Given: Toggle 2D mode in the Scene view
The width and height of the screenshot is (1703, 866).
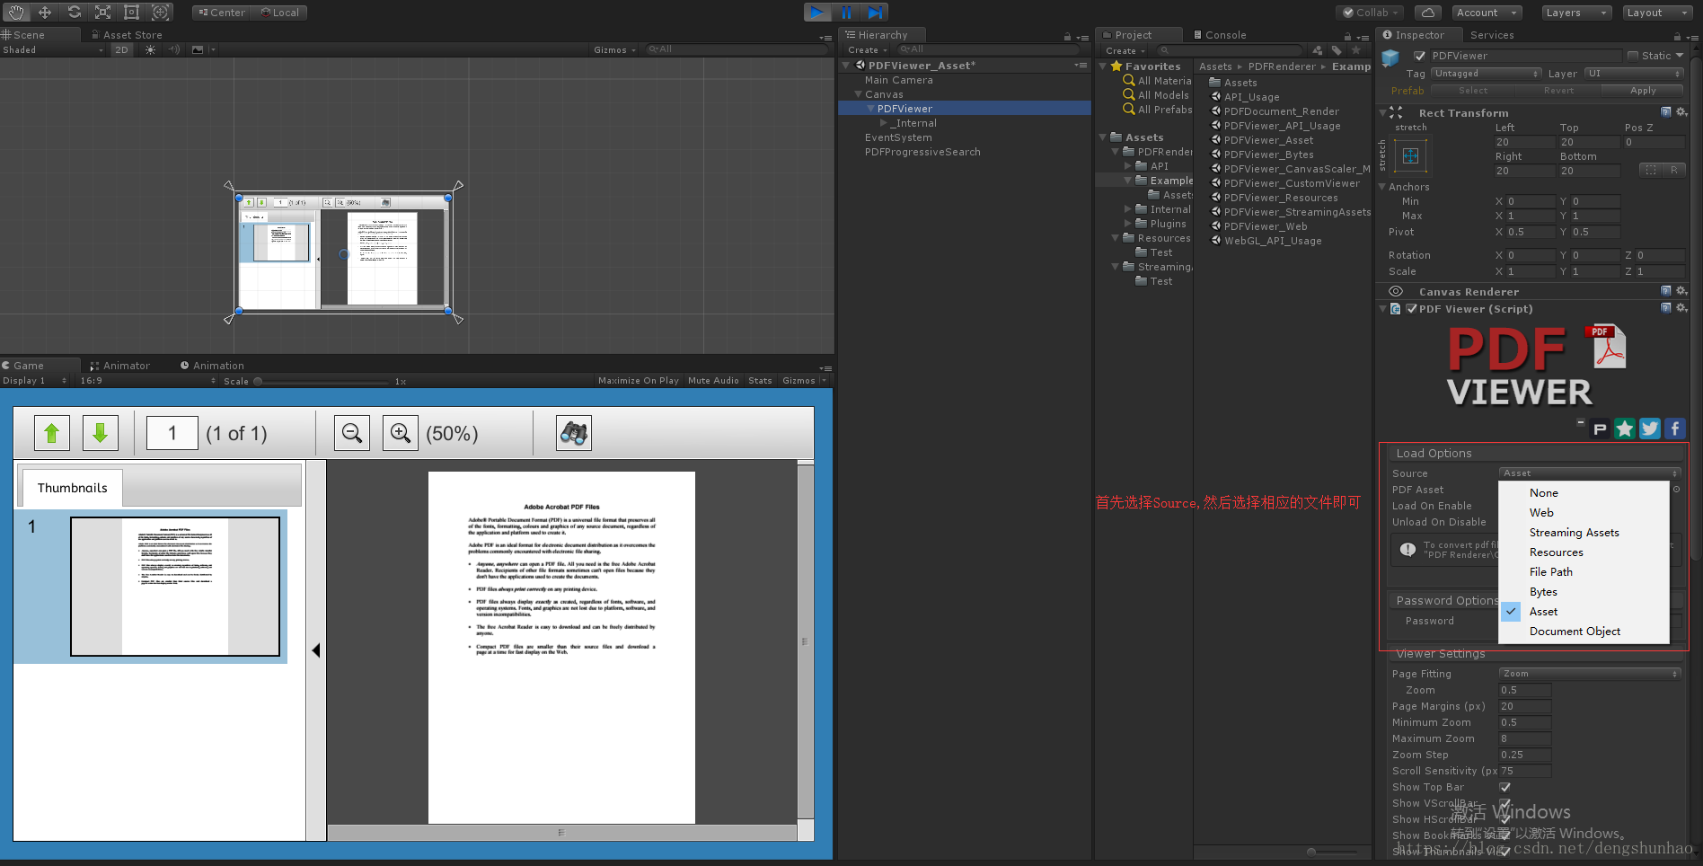Looking at the screenshot, I should (121, 49).
